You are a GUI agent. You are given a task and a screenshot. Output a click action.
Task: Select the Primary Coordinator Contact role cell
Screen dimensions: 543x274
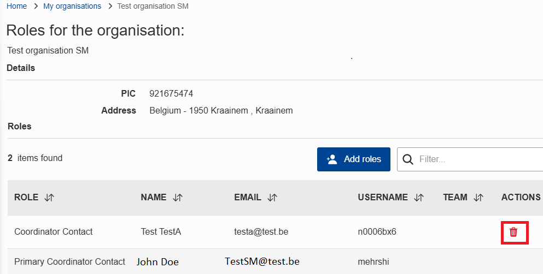[x=69, y=261]
